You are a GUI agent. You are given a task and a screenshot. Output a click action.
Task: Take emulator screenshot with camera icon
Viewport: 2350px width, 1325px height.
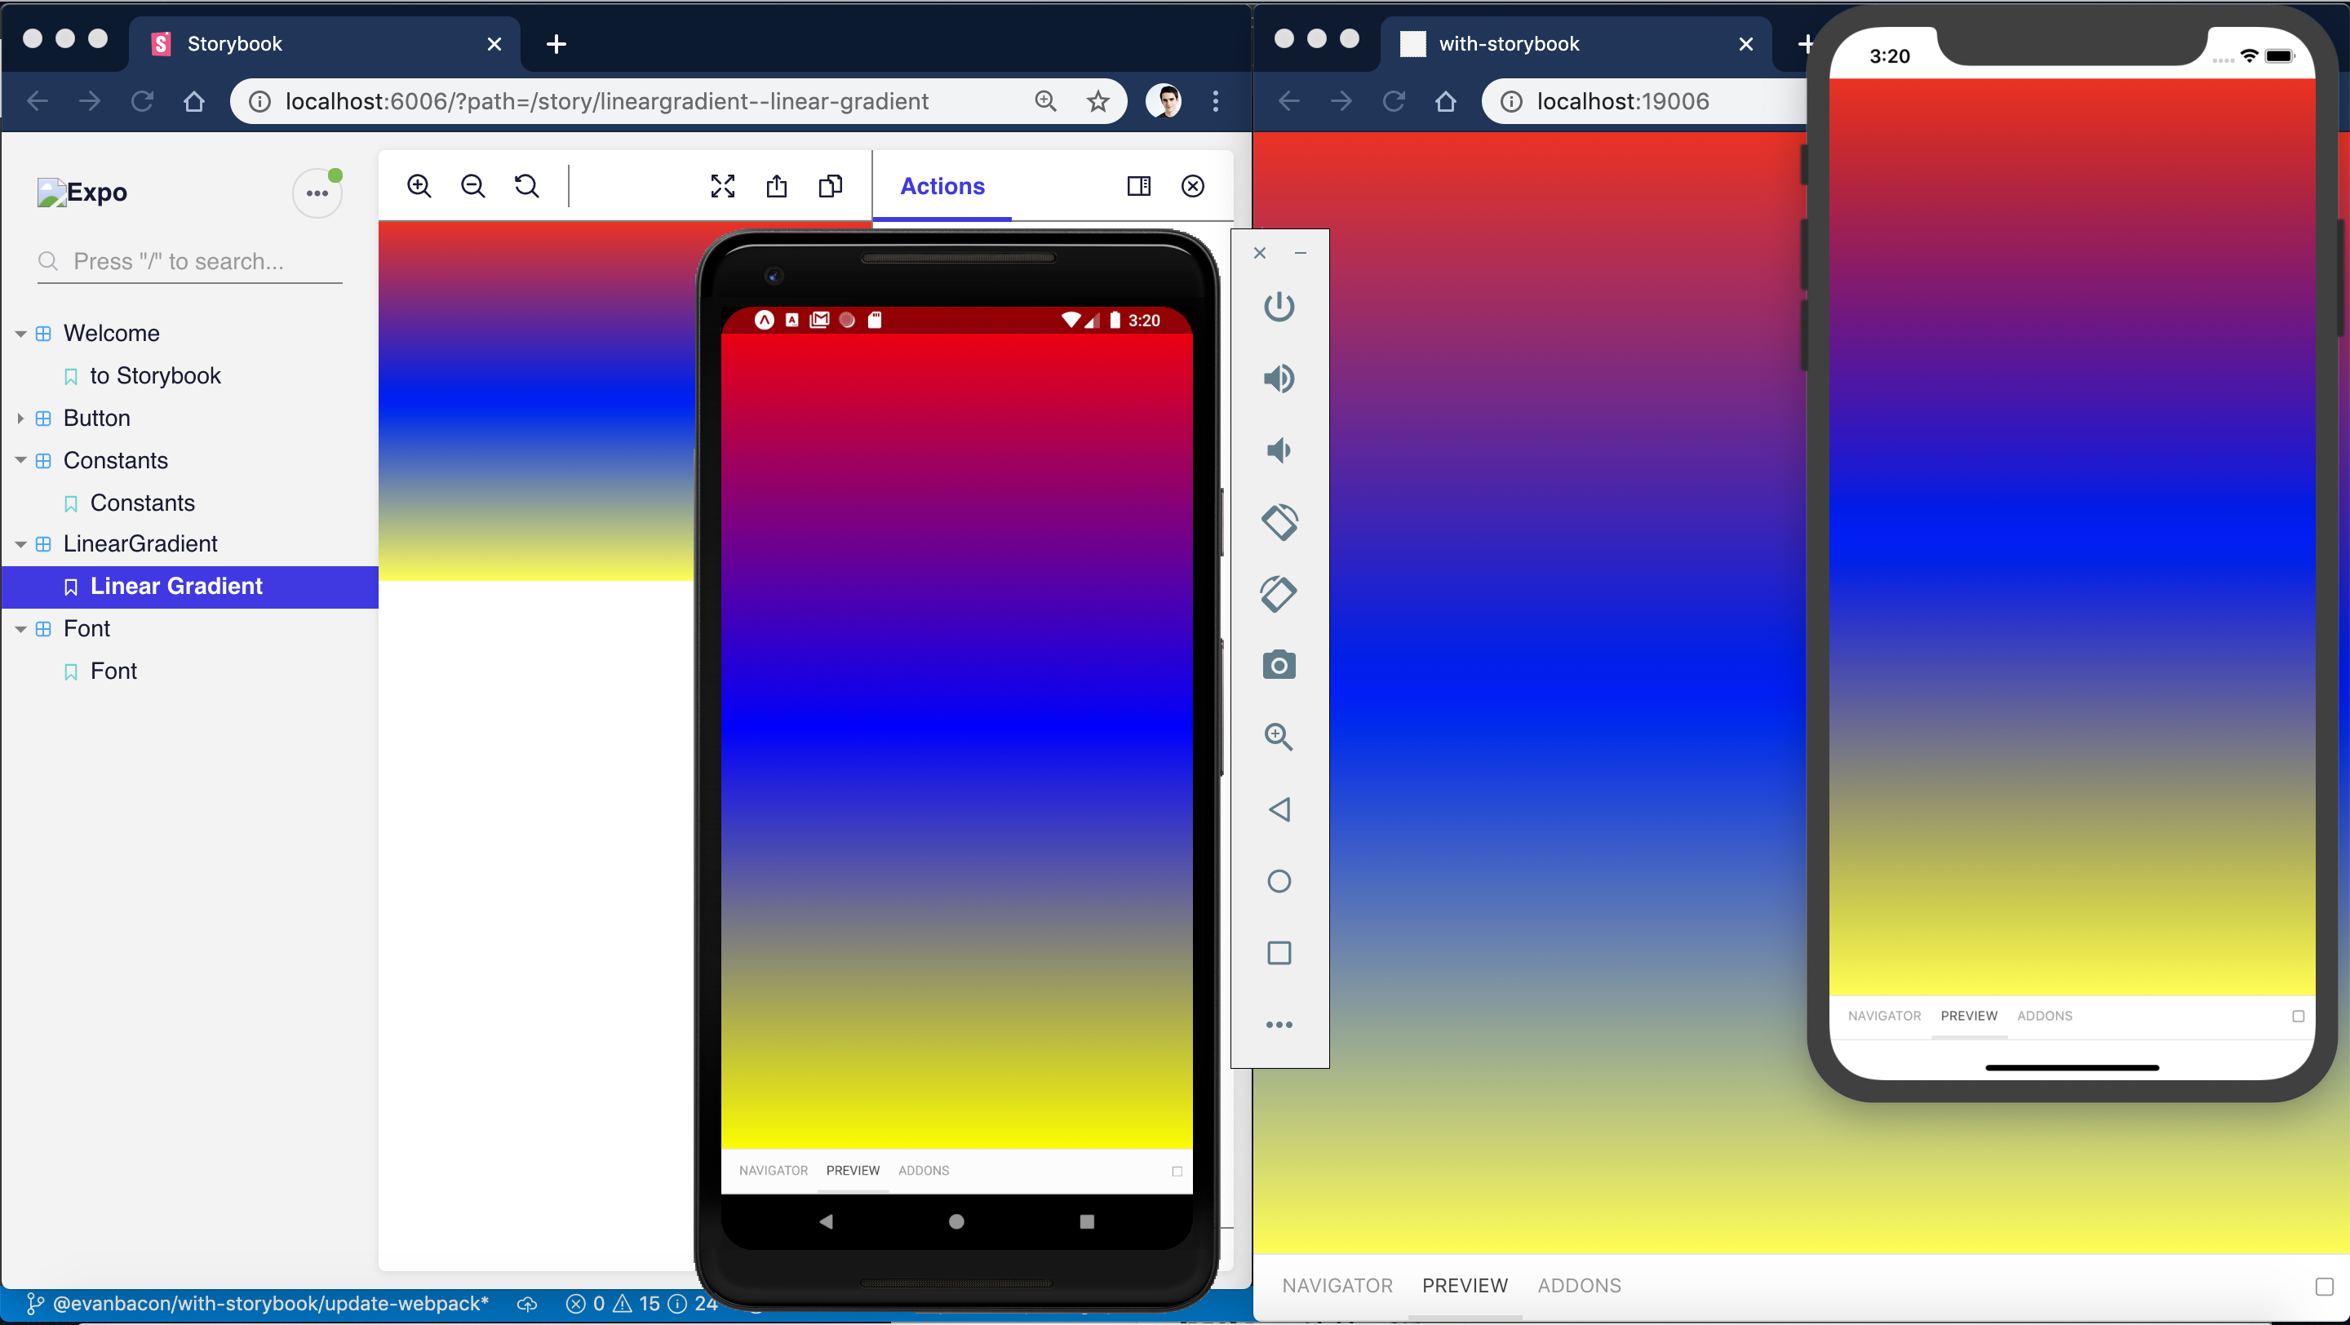(x=1279, y=665)
